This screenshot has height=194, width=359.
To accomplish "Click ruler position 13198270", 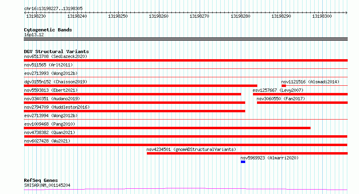I will click(x=199, y=16).
